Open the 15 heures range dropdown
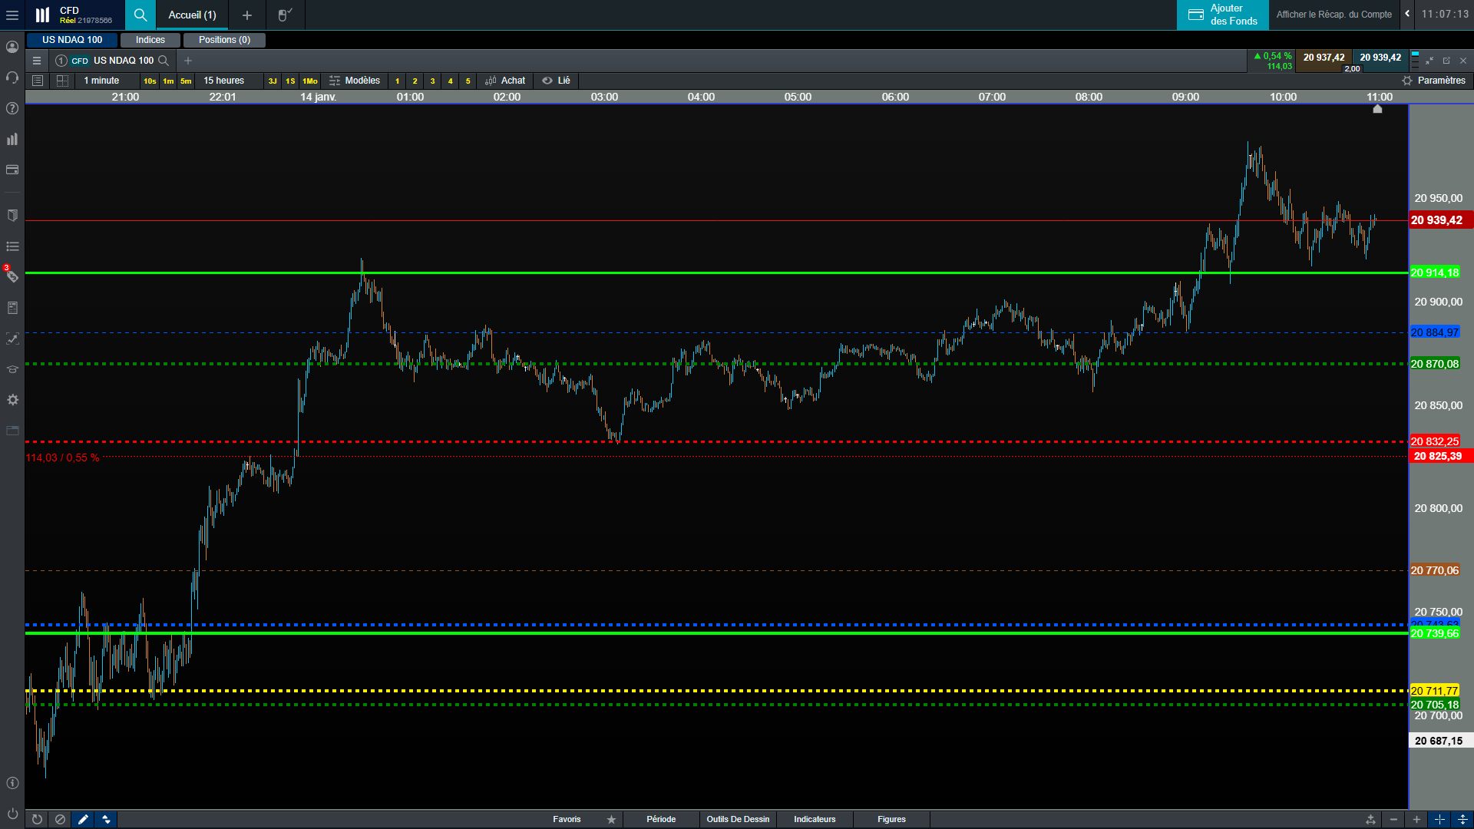1474x829 pixels. pyautogui.click(x=223, y=81)
